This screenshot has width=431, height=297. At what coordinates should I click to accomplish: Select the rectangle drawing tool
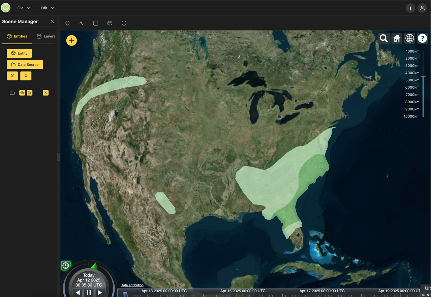click(96, 23)
